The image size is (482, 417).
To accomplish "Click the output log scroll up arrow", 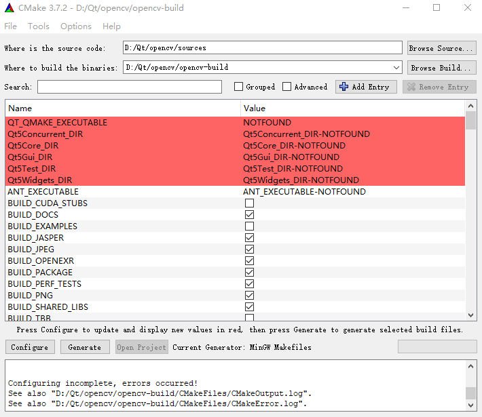I will pos(470,366).
